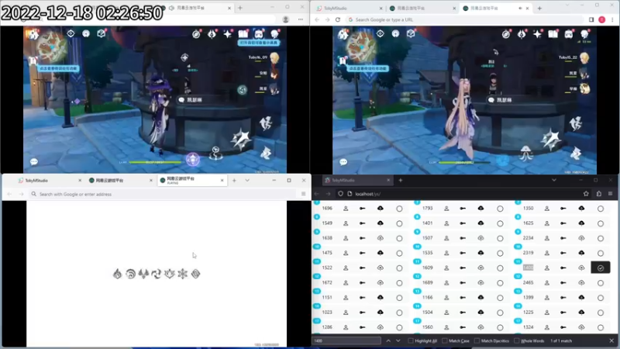Select the PLAYING tab in bottom-left browser
This screenshot has height=349, width=620.
191,181
